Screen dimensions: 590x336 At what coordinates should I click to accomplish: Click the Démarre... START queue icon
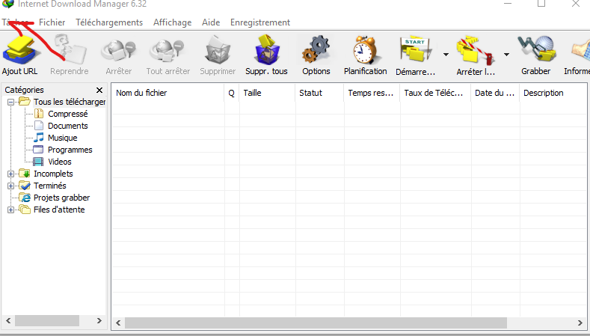[415, 49]
